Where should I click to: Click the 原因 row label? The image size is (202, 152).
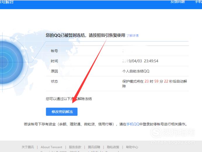pyautogui.click(x=54, y=71)
